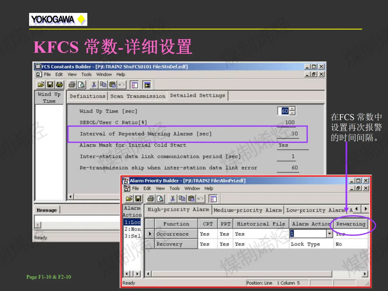Viewport: 388px width, 291px height.
Task: Click Print icon in Alarm Priority Builder toolbar
Action: pos(151,198)
